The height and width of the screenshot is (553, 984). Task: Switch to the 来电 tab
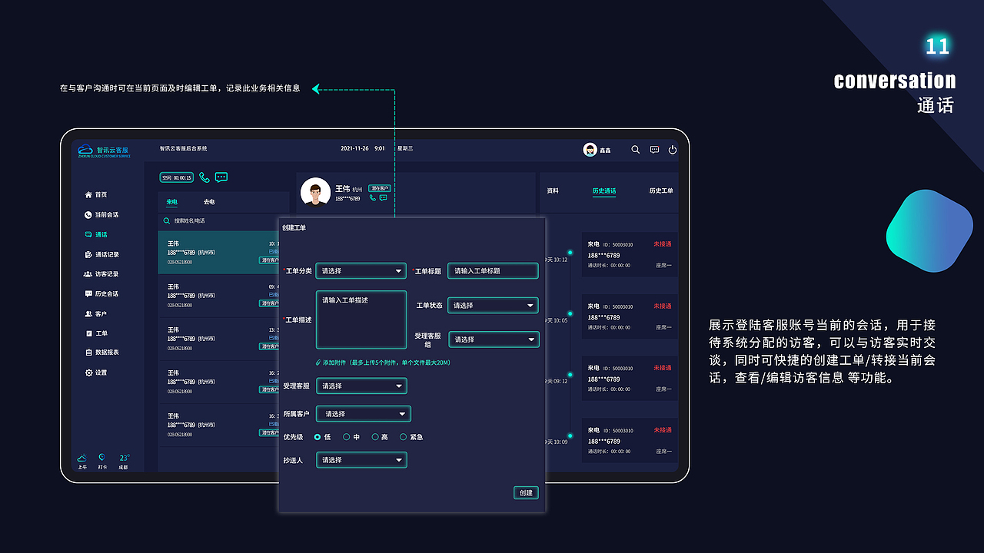coord(172,202)
